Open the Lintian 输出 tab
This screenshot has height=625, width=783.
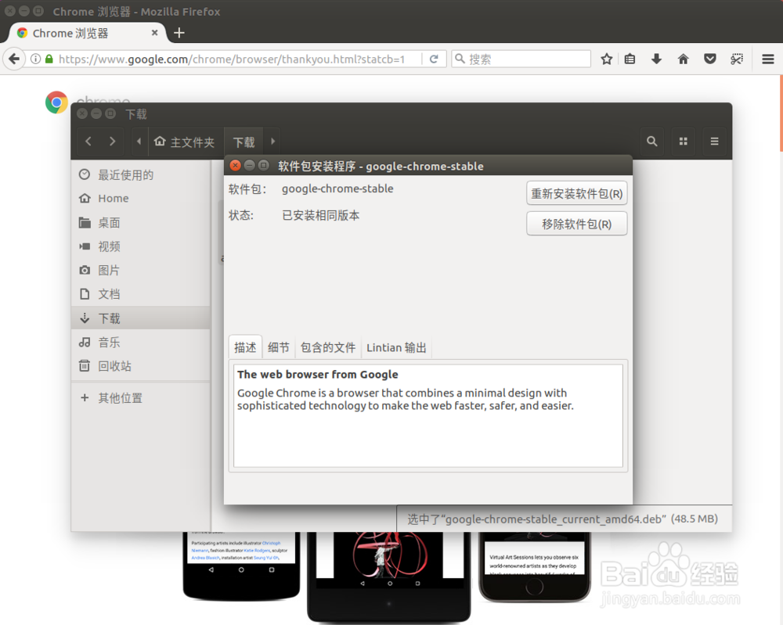(x=396, y=347)
